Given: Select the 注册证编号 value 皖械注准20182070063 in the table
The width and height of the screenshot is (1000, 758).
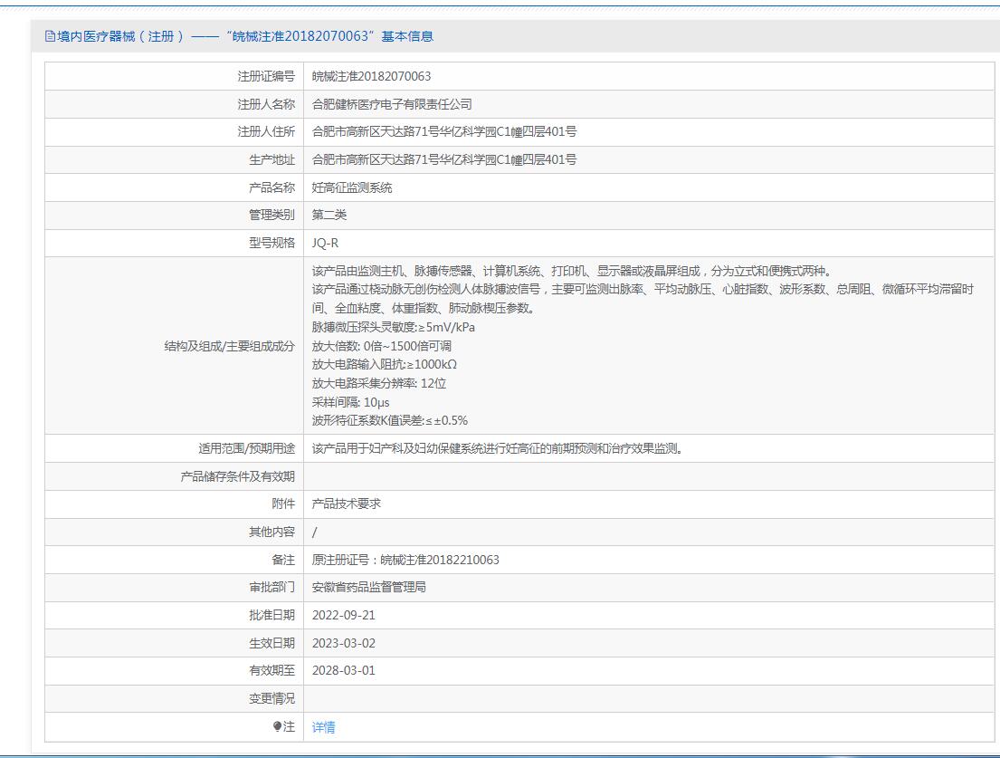Looking at the screenshot, I should (x=371, y=77).
